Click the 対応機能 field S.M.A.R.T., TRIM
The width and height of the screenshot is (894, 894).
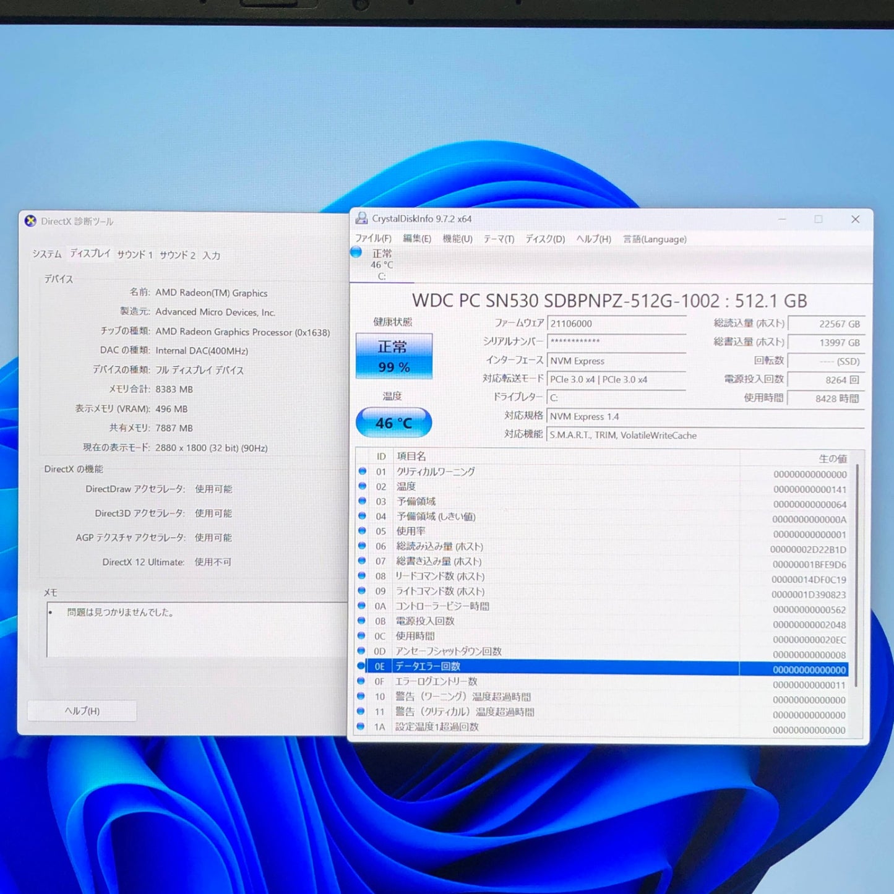point(706,435)
